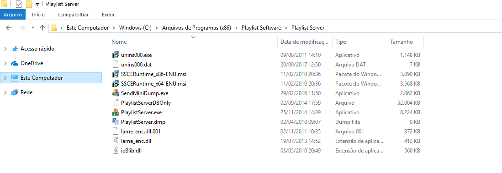
Task: Click the OneDrive cloud icon
Action: point(15,63)
